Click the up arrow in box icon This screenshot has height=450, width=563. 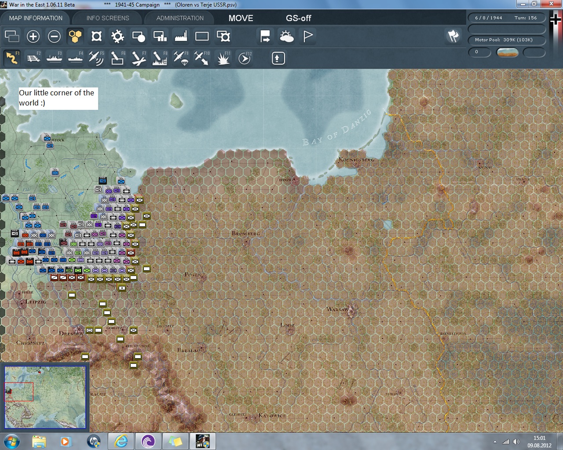coord(278,58)
